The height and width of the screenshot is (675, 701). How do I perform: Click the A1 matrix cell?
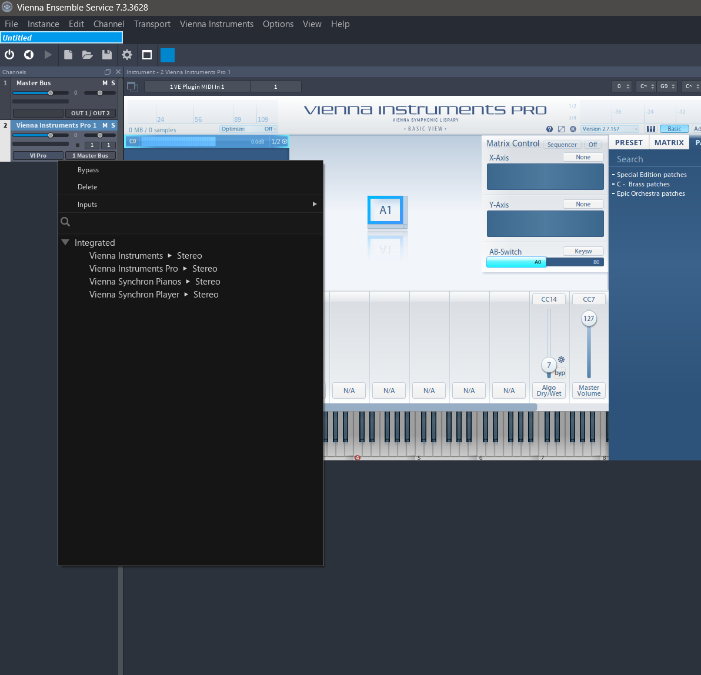[385, 210]
